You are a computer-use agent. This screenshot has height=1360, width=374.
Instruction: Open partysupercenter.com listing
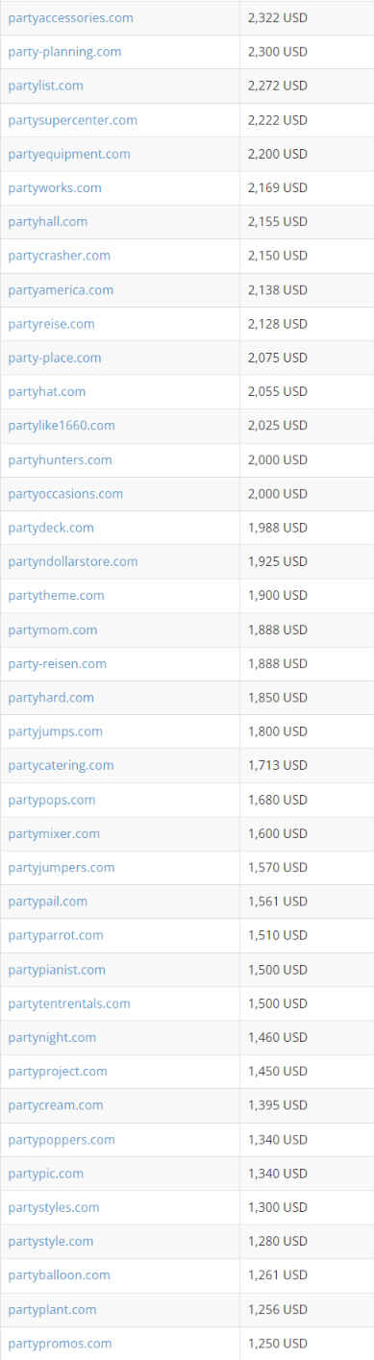72,120
